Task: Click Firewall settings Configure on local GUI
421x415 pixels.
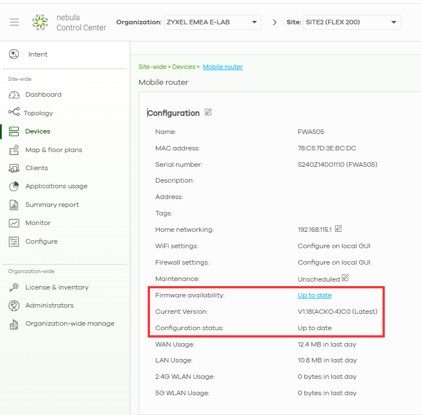Action: pyautogui.click(x=334, y=262)
